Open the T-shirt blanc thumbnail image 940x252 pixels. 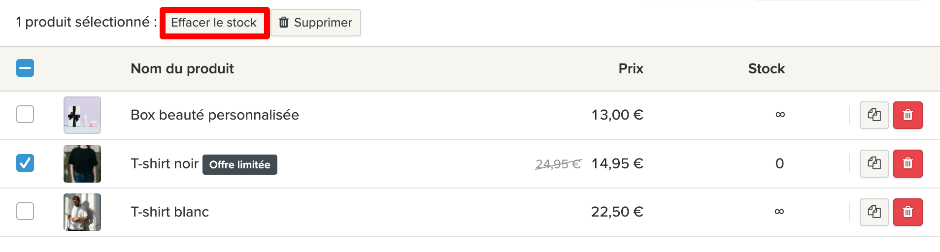click(82, 212)
